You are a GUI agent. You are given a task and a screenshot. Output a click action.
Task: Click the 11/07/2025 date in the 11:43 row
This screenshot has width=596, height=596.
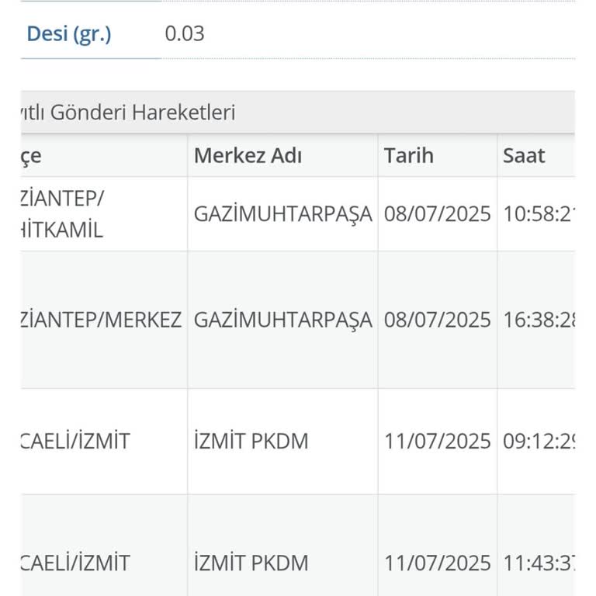click(438, 563)
